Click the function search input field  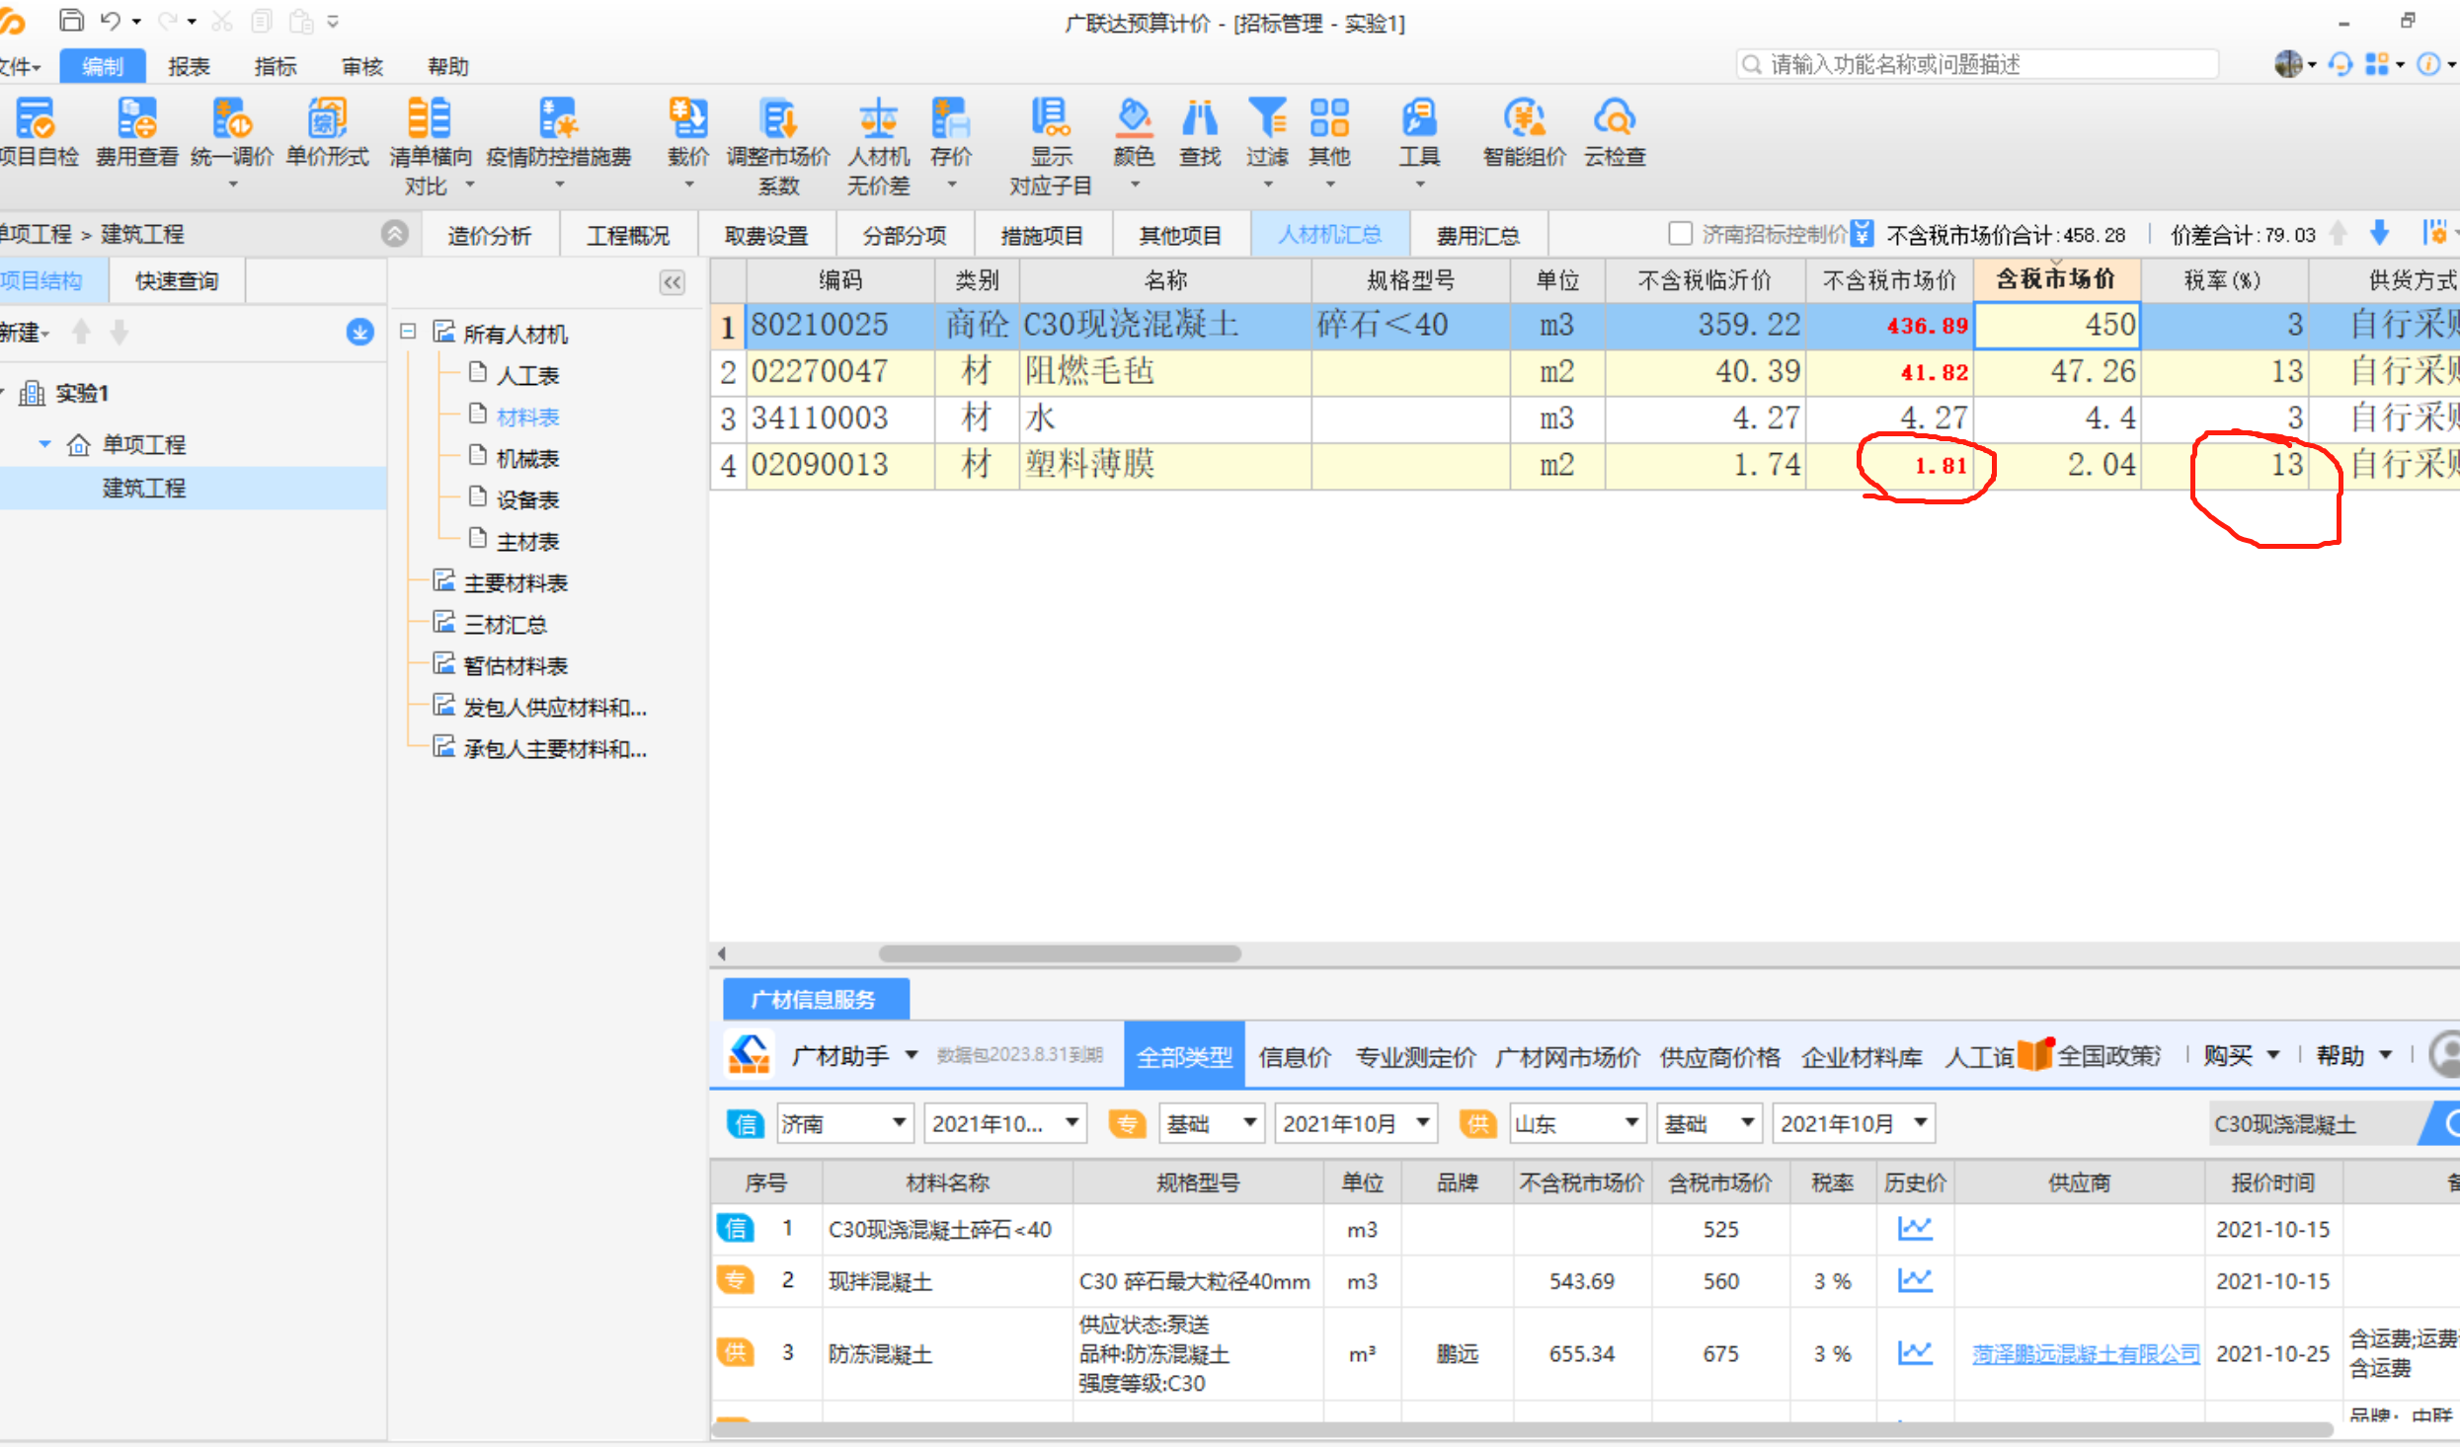tap(1978, 64)
